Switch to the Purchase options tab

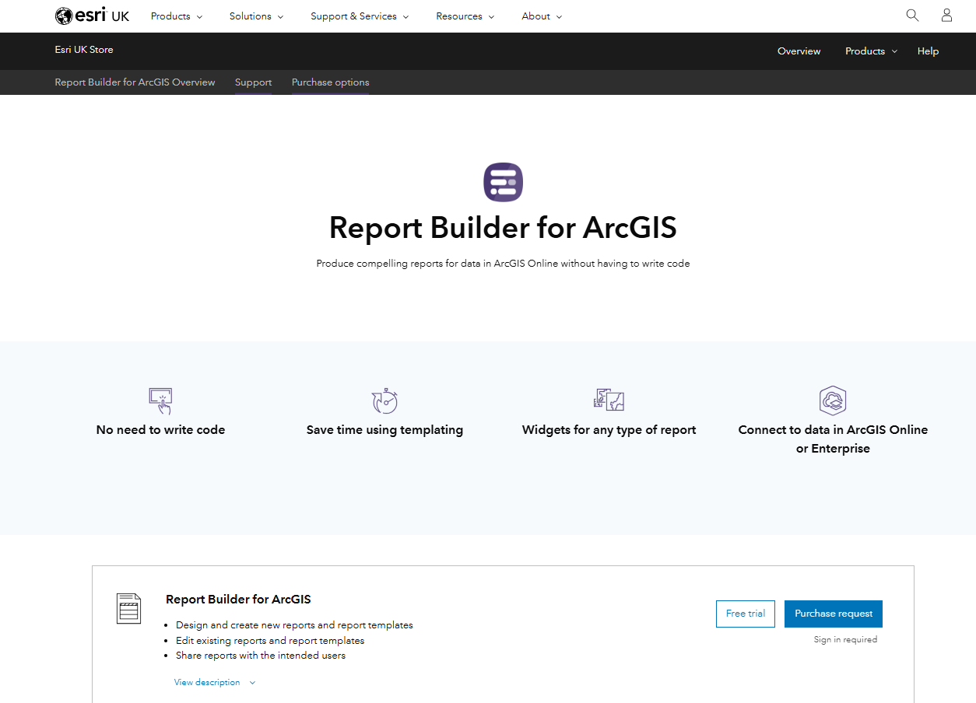pos(330,82)
